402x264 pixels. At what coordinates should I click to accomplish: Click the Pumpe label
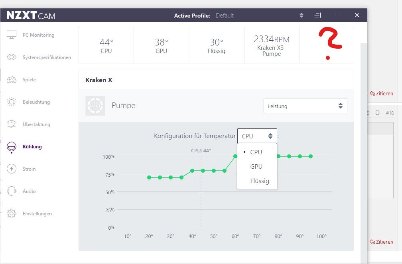coord(123,105)
